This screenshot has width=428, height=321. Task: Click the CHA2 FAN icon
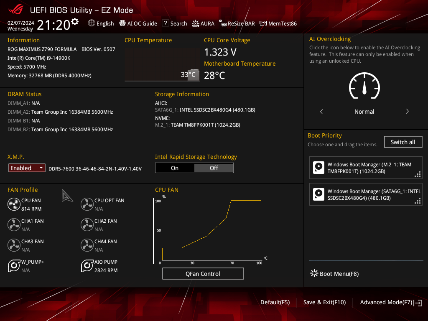click(87, 225)
